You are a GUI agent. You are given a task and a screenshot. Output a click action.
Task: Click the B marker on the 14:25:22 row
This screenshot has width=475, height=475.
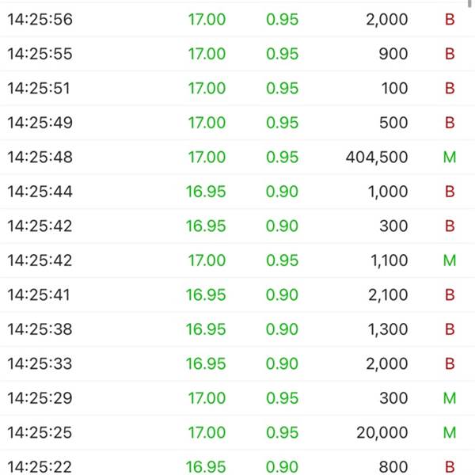450,467
